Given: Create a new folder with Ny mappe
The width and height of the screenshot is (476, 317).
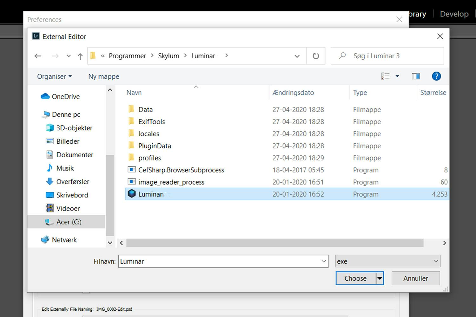Looking at the screenshot, I should pos(104,76).
